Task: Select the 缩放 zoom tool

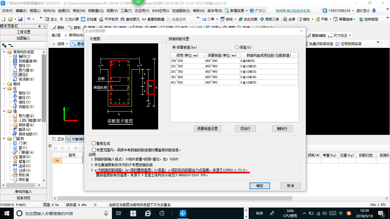Action: pyautogui.click(x=304, y=19)
